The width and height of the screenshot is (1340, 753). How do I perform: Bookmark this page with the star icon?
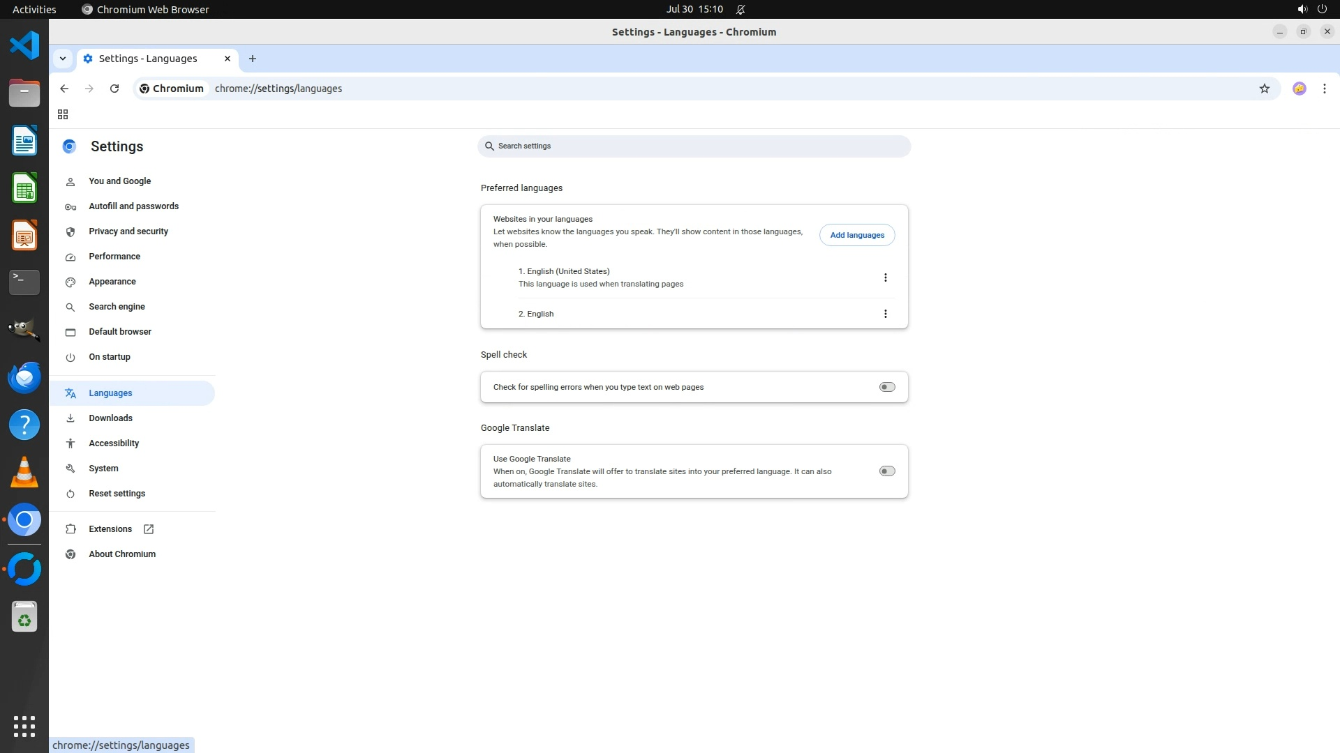[x=1264, y=89]
